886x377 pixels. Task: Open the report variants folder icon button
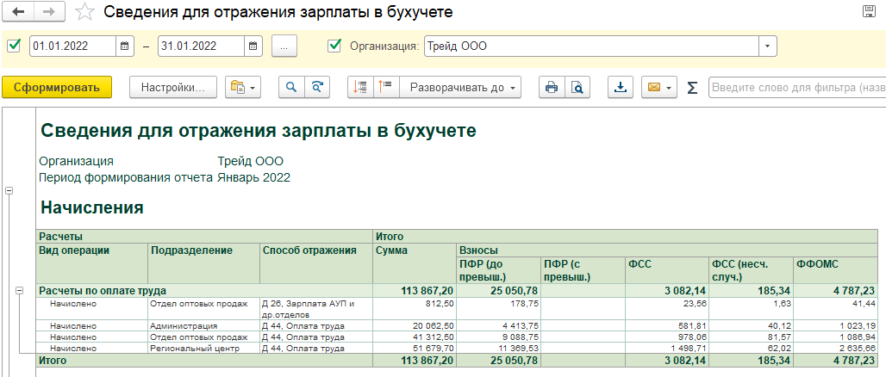[243, 88]
